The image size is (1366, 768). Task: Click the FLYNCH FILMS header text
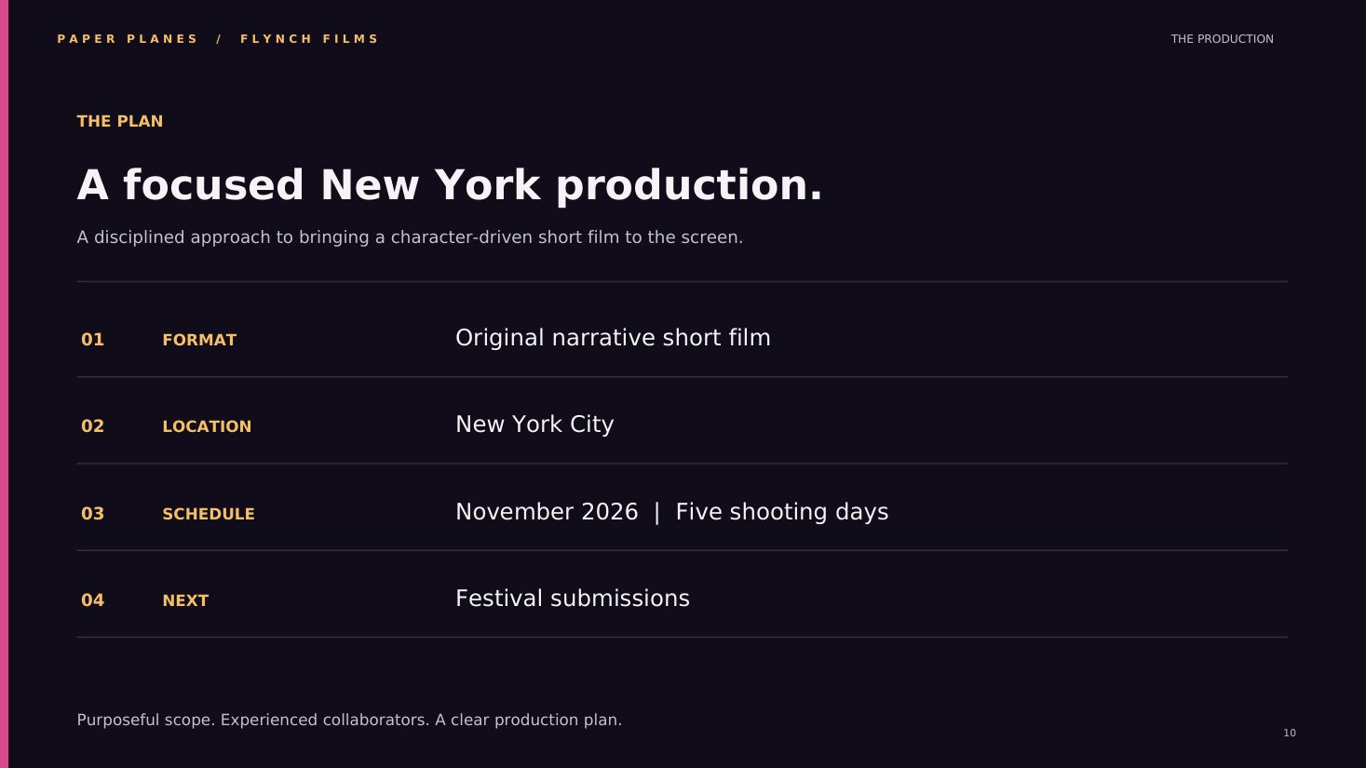[x=309, y=39]
